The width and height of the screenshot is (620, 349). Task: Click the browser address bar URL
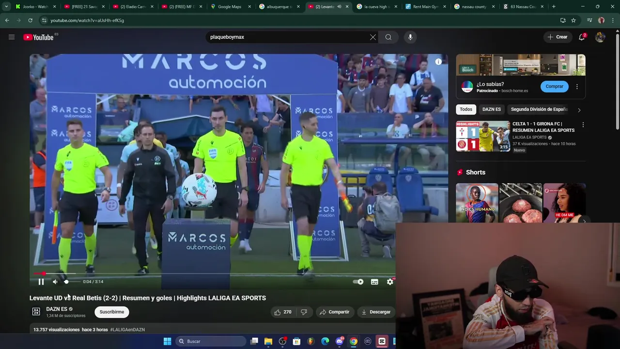point(87,20)
